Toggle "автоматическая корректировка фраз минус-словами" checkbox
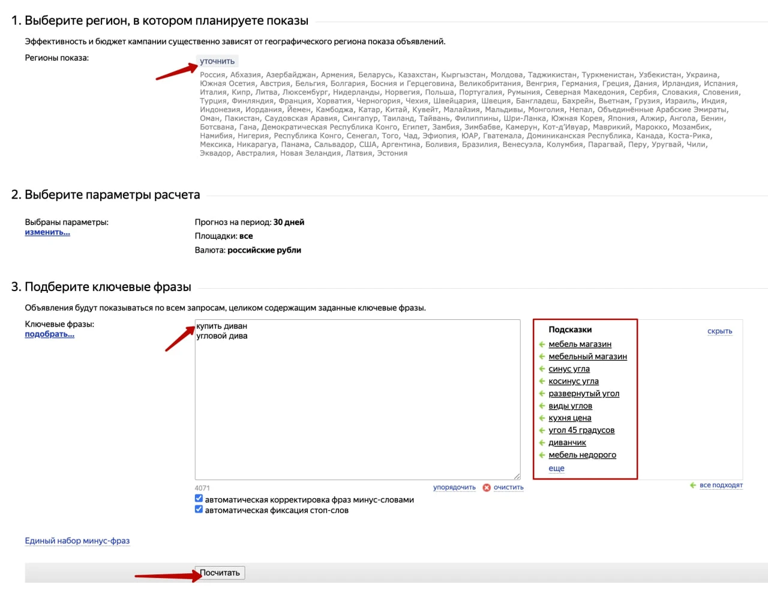768x590 pixels. [x=199, y=499]
